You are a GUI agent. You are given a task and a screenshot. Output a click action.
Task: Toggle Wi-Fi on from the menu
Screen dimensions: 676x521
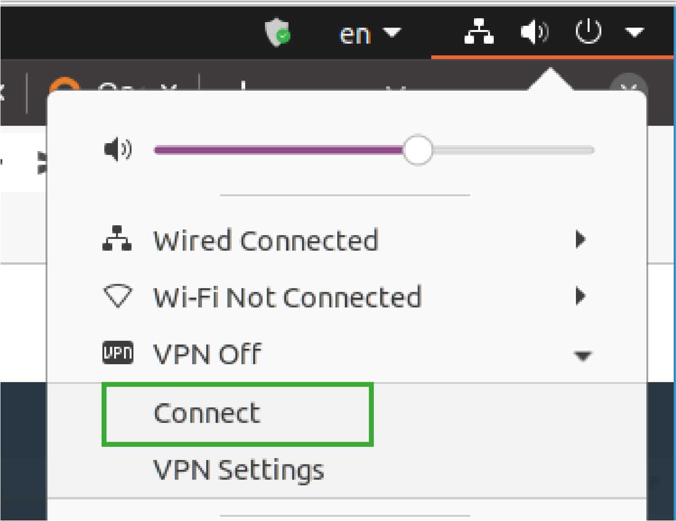pyautogui.click(x=287, y=296)
